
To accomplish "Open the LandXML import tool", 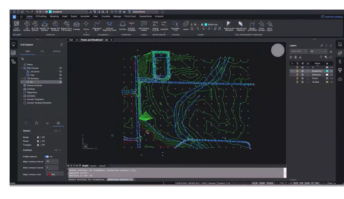I will pyautogui.click(x=164, y=26).
